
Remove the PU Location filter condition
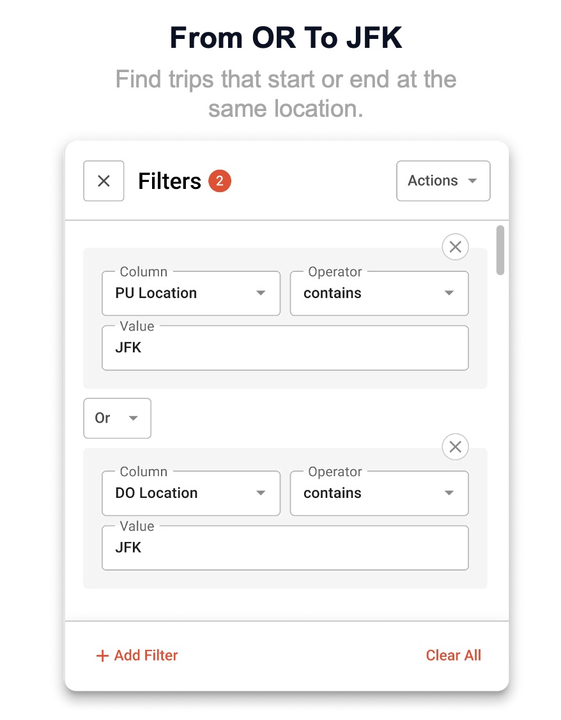tap(455, 247)
